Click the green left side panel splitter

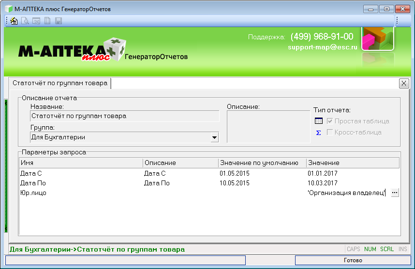6,166
